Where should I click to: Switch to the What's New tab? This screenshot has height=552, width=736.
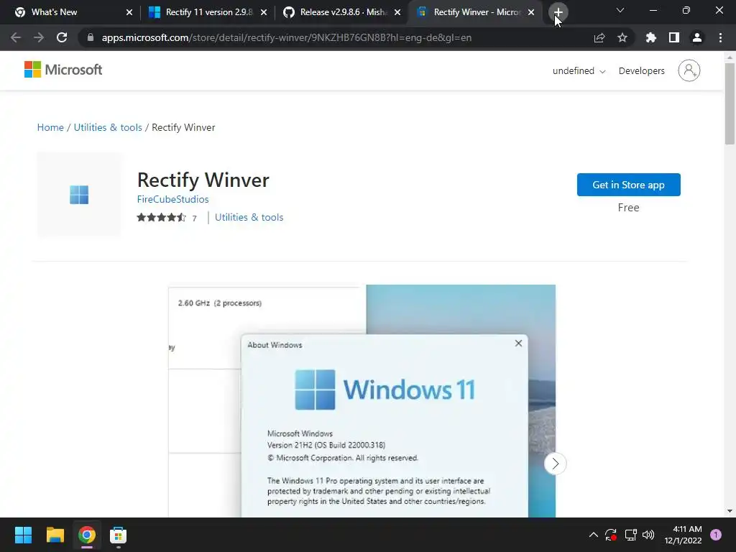click(x=70, y=12)
